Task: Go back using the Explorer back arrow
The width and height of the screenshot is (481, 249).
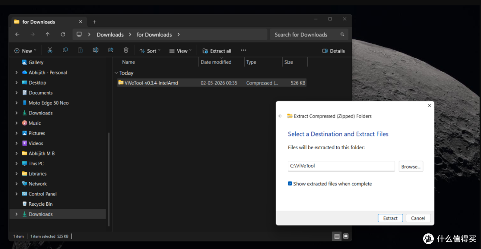Action: coord(17,34)
